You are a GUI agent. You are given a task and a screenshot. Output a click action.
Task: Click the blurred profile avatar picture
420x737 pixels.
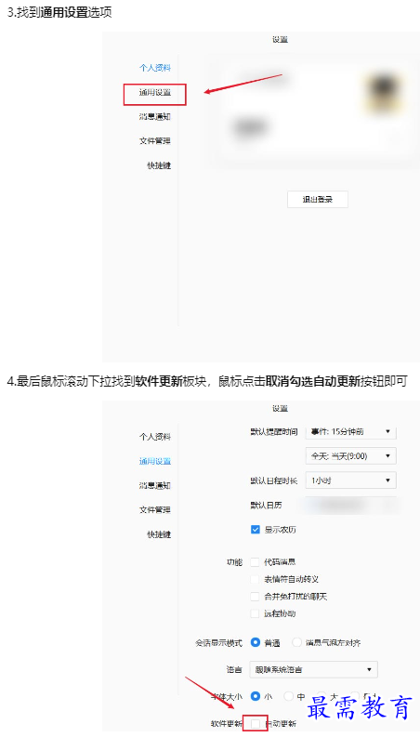[x=386, y=93]
